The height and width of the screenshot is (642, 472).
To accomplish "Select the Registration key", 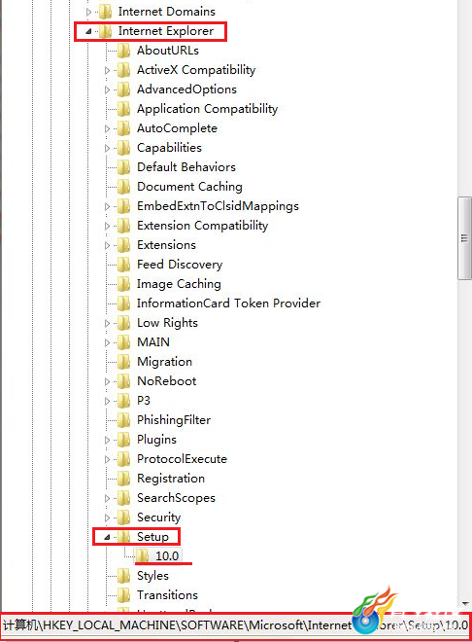I will click(171, 479).
